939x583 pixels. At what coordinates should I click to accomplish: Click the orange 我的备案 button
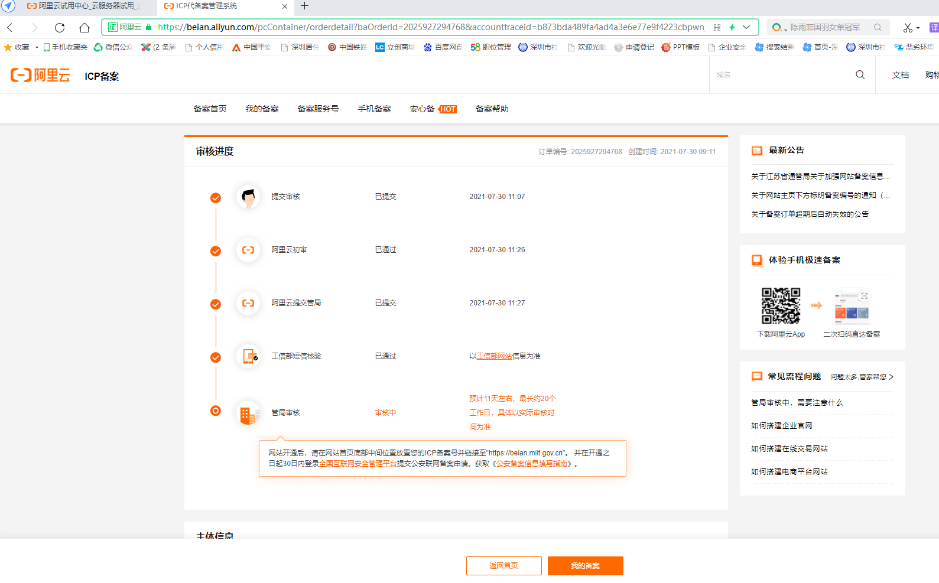click(585, 566)
